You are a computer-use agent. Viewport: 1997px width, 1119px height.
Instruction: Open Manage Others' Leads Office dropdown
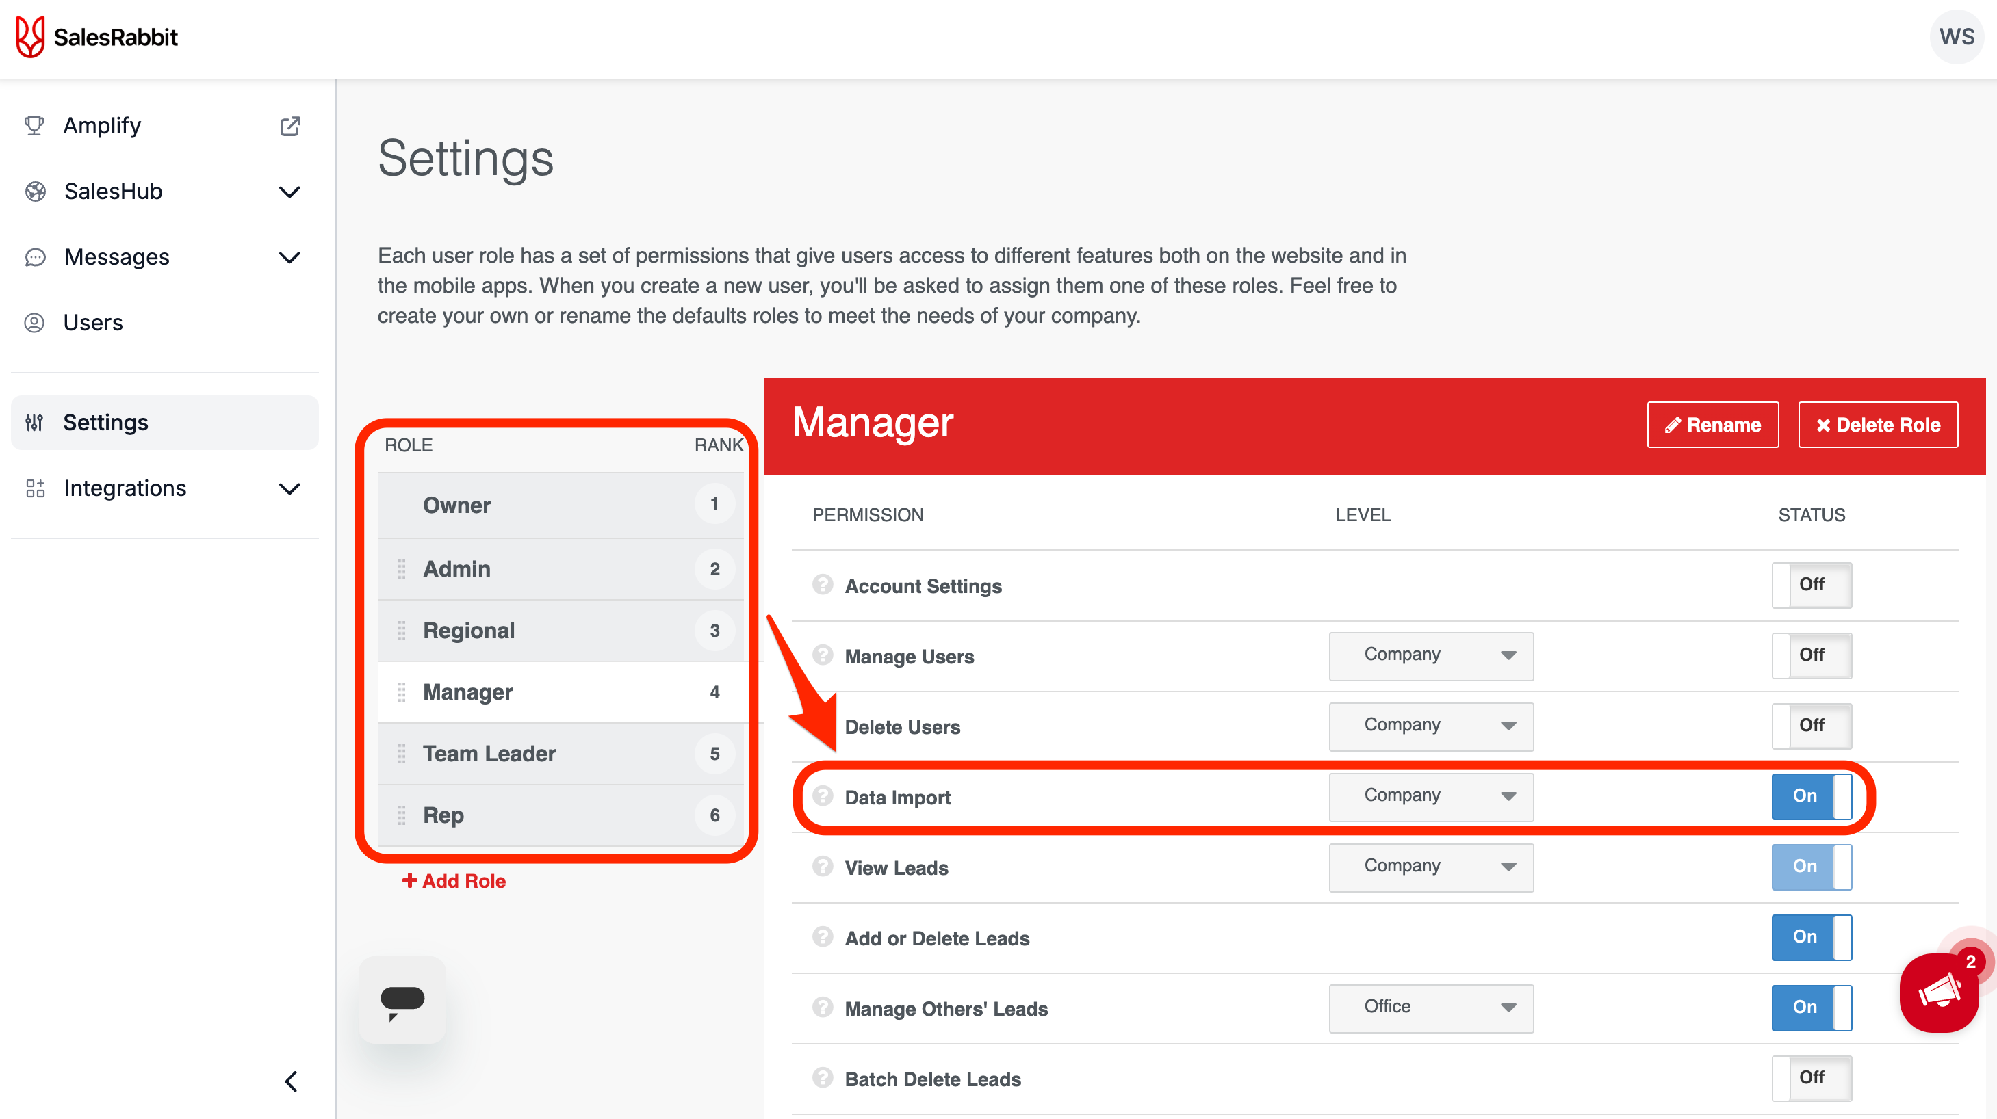pos(1430,1008)
